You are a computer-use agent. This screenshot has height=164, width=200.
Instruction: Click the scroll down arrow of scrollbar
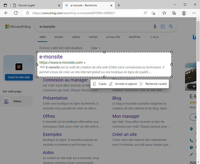click(x=198, y=162)
